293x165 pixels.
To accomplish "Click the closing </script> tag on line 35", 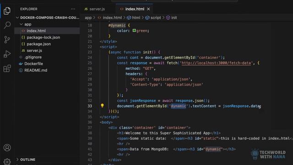I will pos(109,117).
